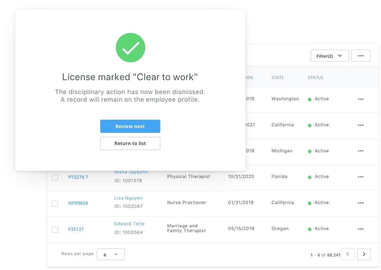Go to the previous page of licenses
Screen dimensions: 381x270
tap(348, 254)
